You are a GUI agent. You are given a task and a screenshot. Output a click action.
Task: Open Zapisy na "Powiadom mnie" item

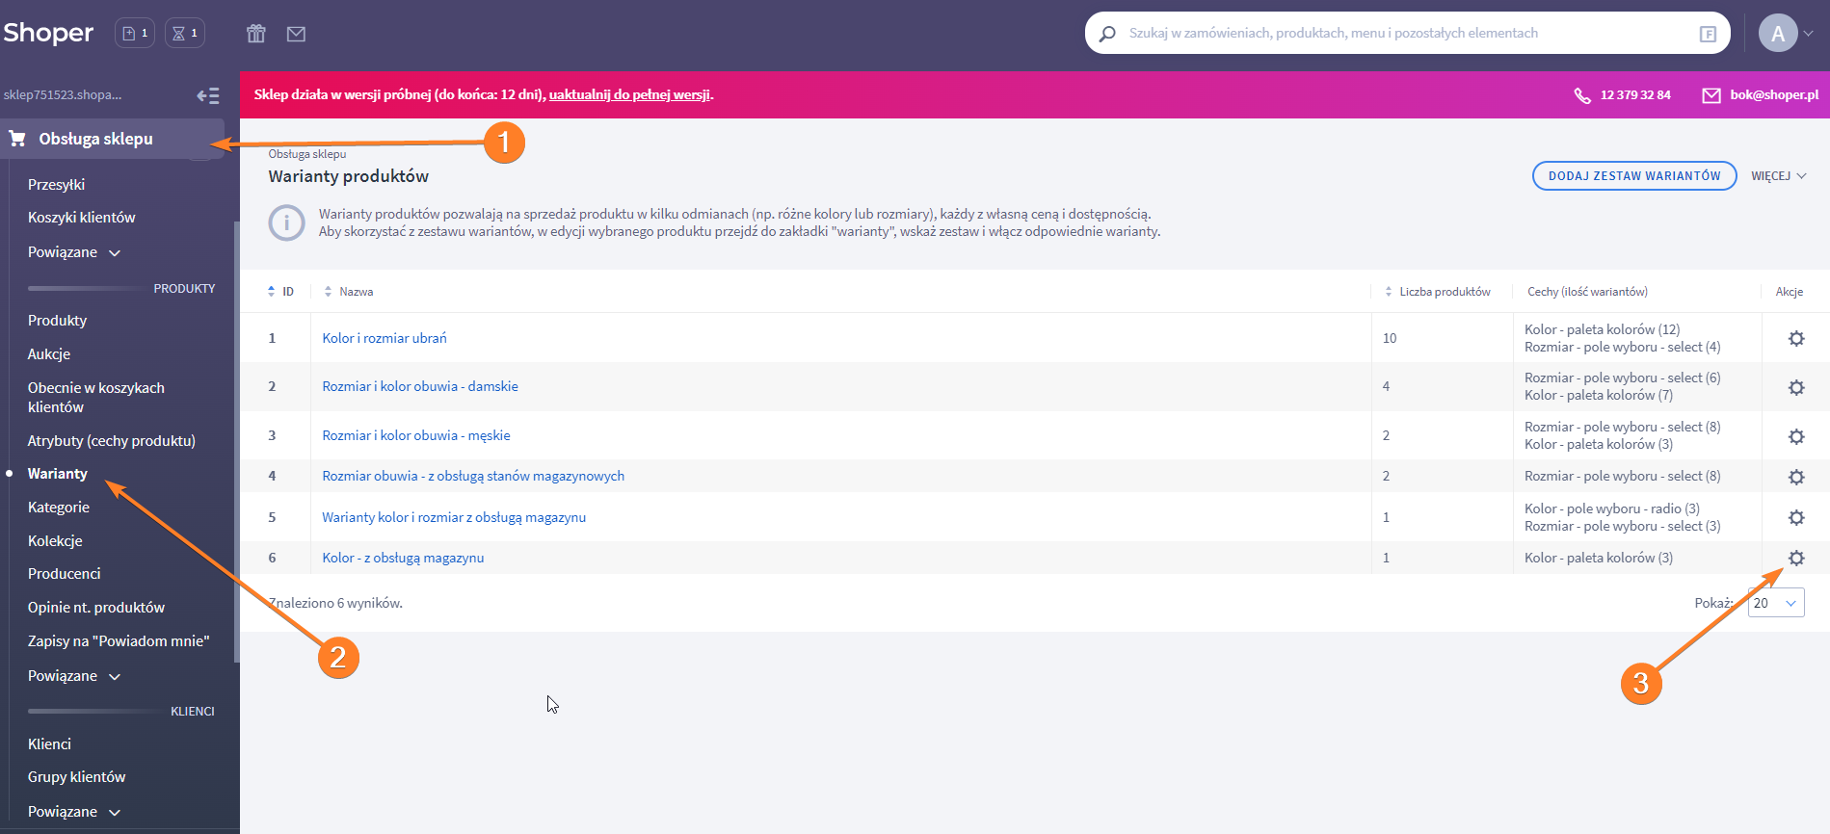[119, 641]
